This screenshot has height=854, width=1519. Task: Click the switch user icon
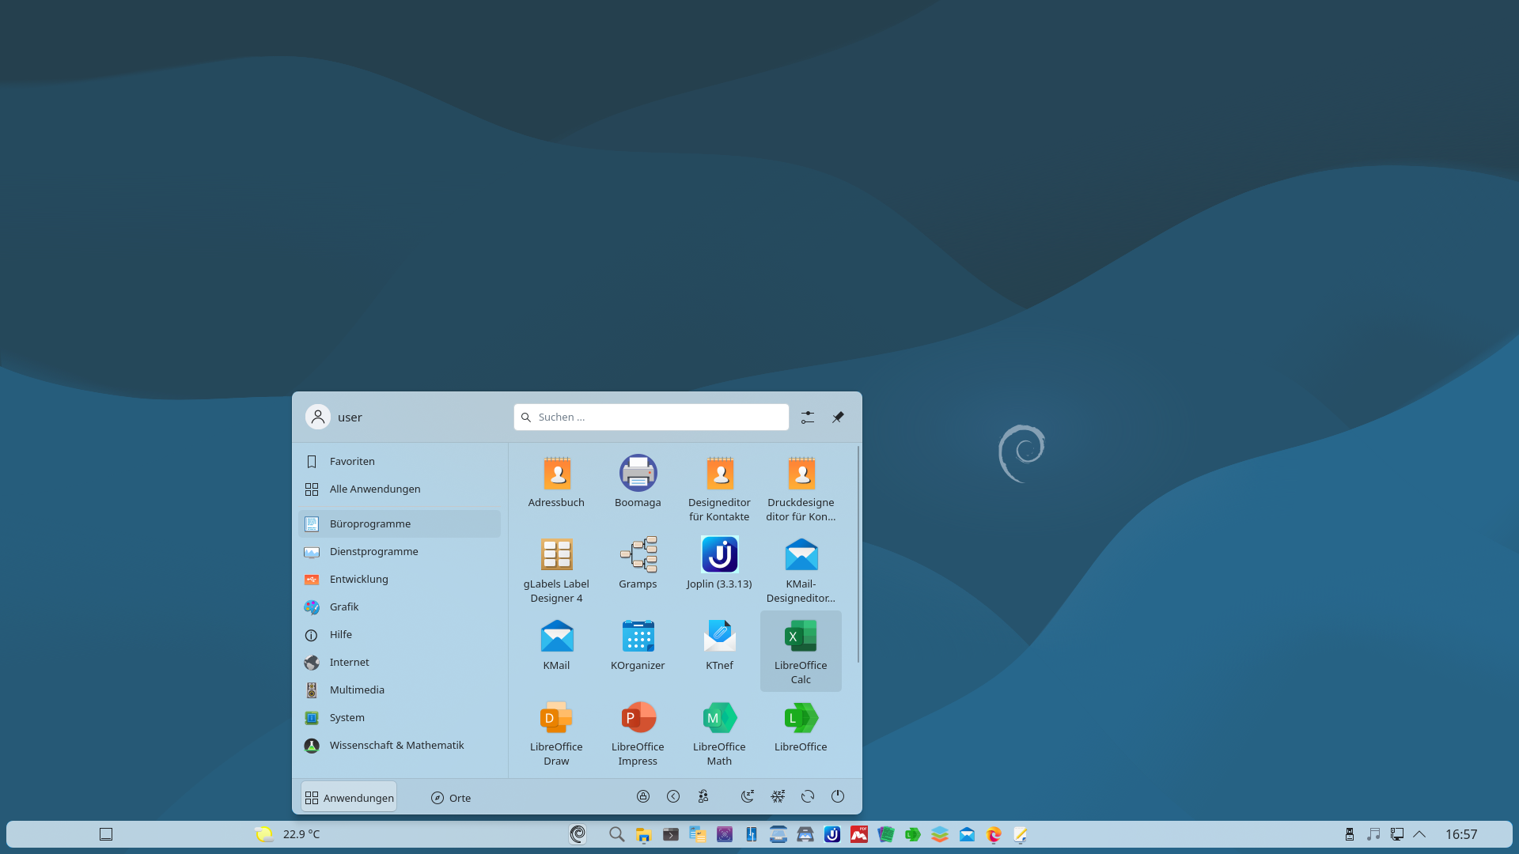[703, 796]
